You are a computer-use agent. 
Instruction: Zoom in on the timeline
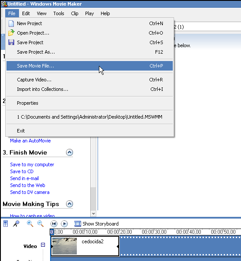click(x=30, y=224)
